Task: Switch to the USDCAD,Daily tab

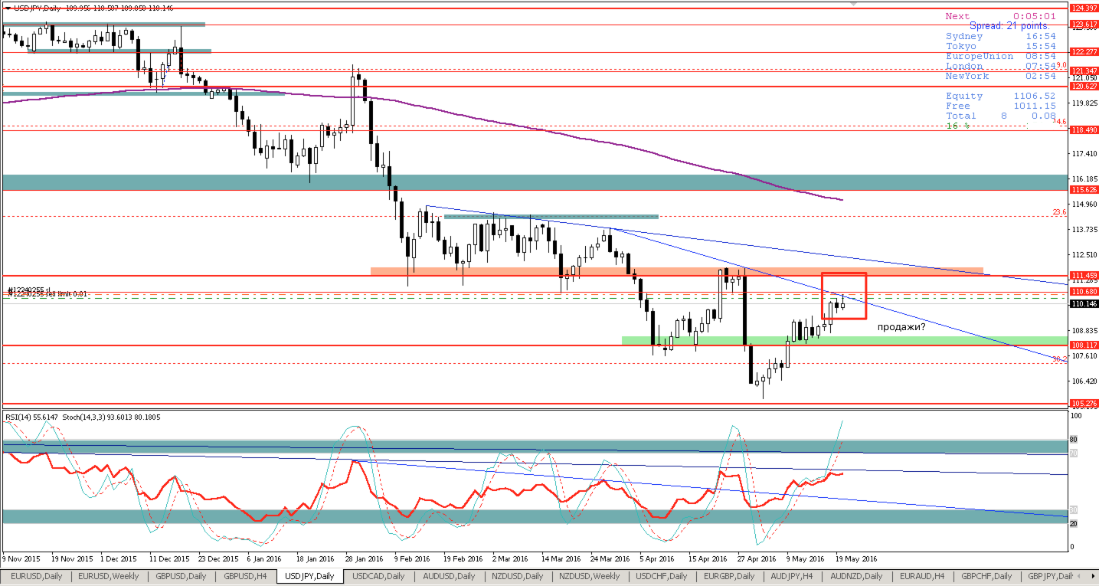Action: pyautogui.click(x=379, y=576)
